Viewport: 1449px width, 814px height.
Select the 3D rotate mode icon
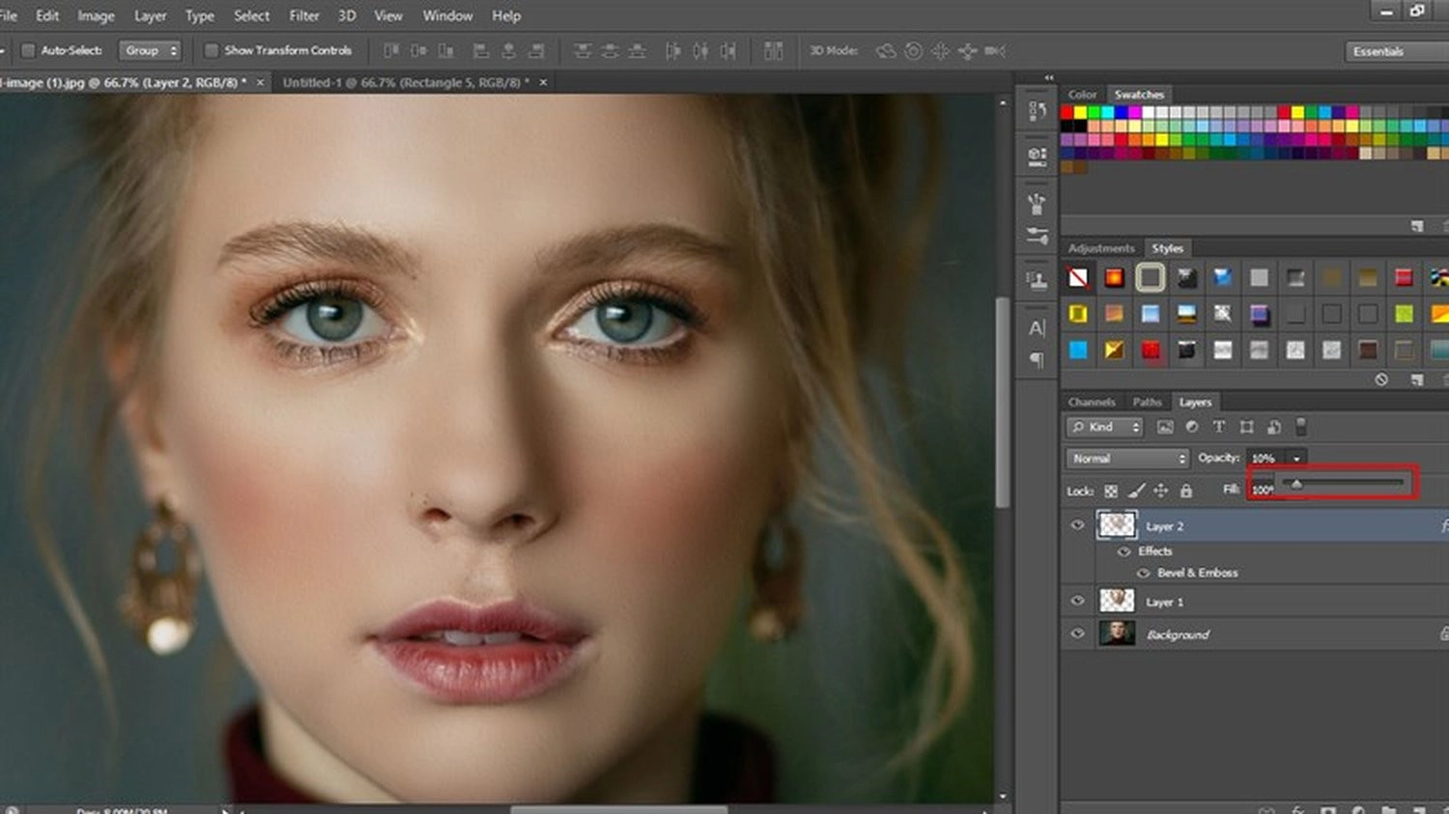[x=886, y=50]
